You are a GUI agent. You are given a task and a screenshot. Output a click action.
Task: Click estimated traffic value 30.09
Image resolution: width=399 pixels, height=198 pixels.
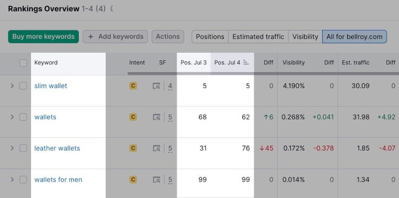[361, 86]
